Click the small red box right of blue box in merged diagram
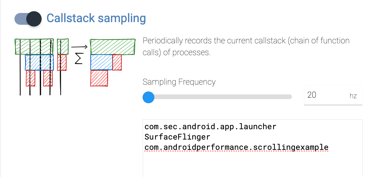The width and height of the screenshot is (379, 177). 117,62
